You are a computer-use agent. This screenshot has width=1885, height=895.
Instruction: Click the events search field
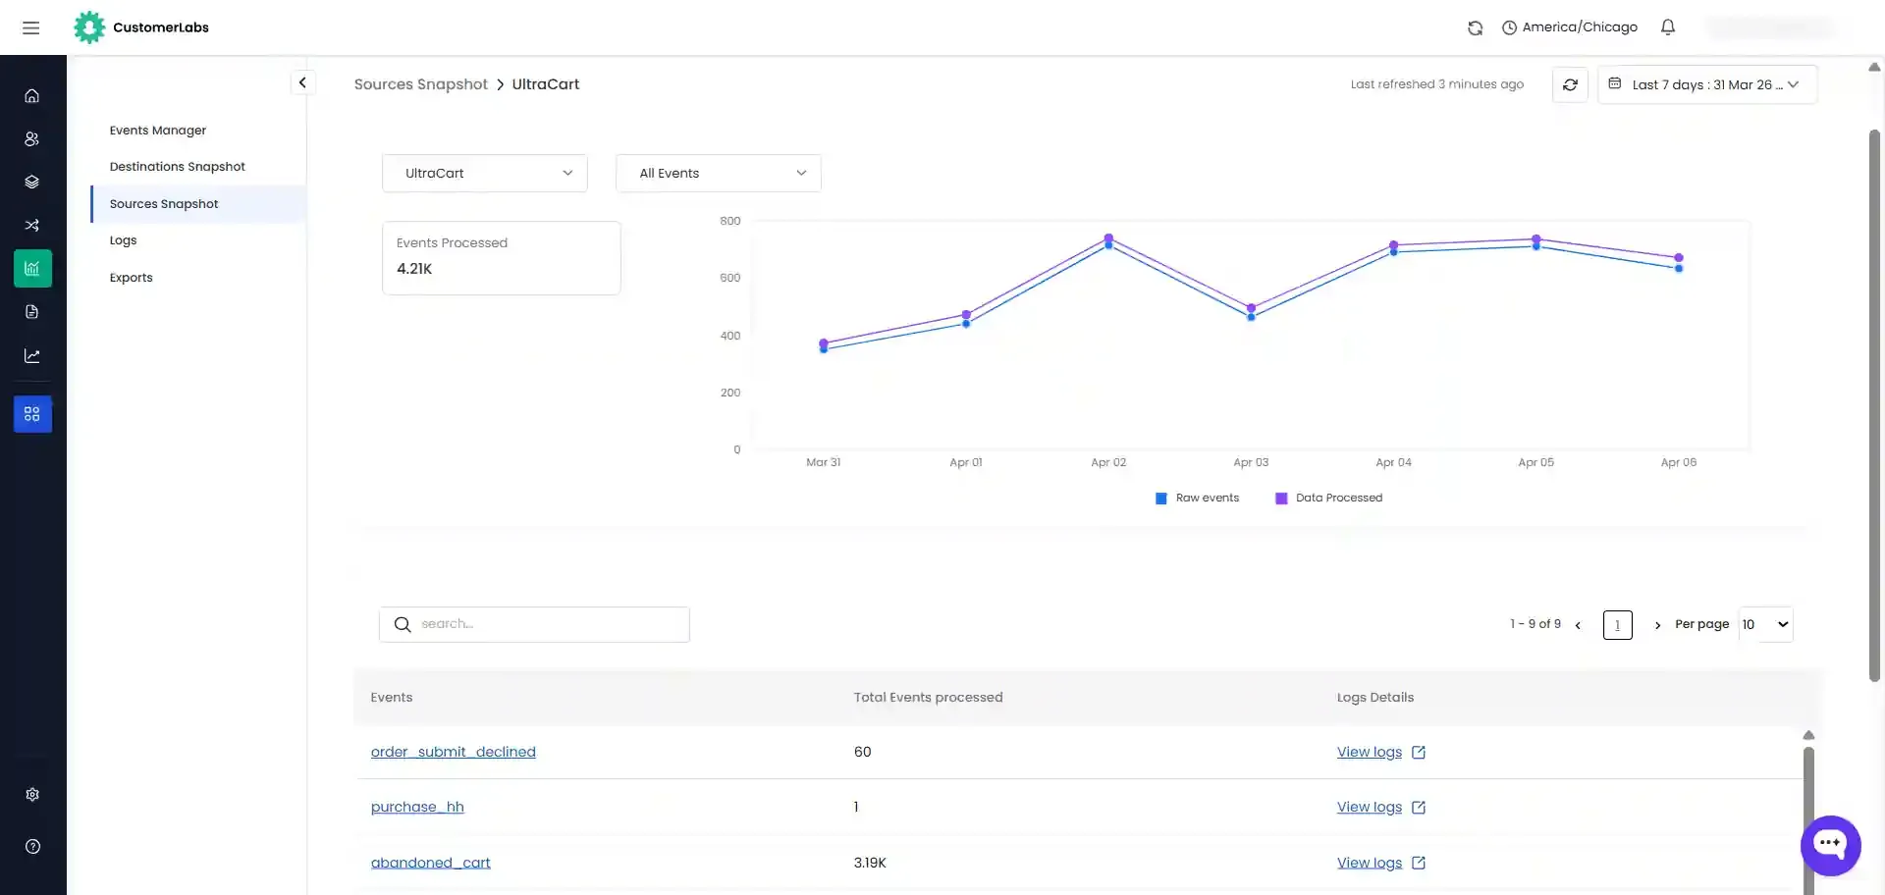[x=534, y=624]
